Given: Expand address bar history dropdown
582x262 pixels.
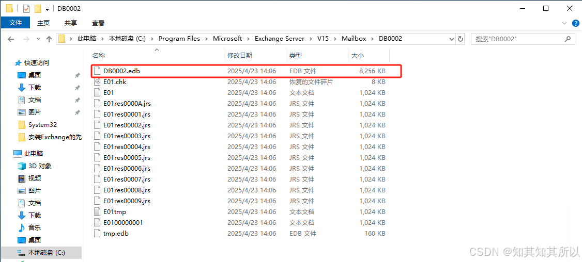Looking at the screenshot, I should click(x=452, y=39).
